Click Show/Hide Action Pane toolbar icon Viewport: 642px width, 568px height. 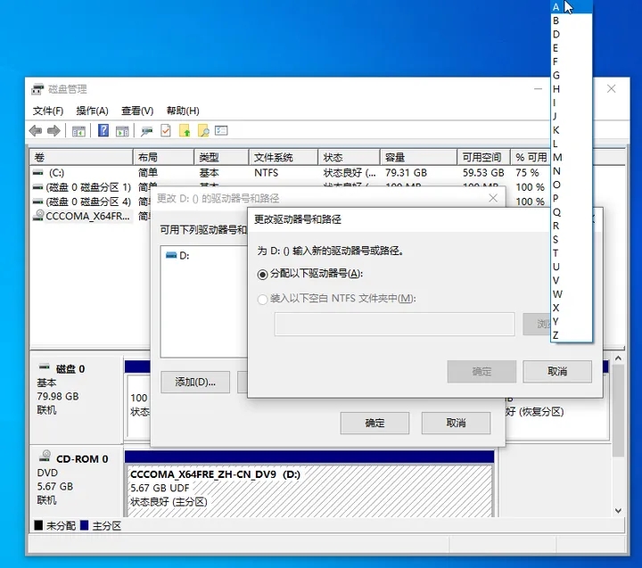122,131
